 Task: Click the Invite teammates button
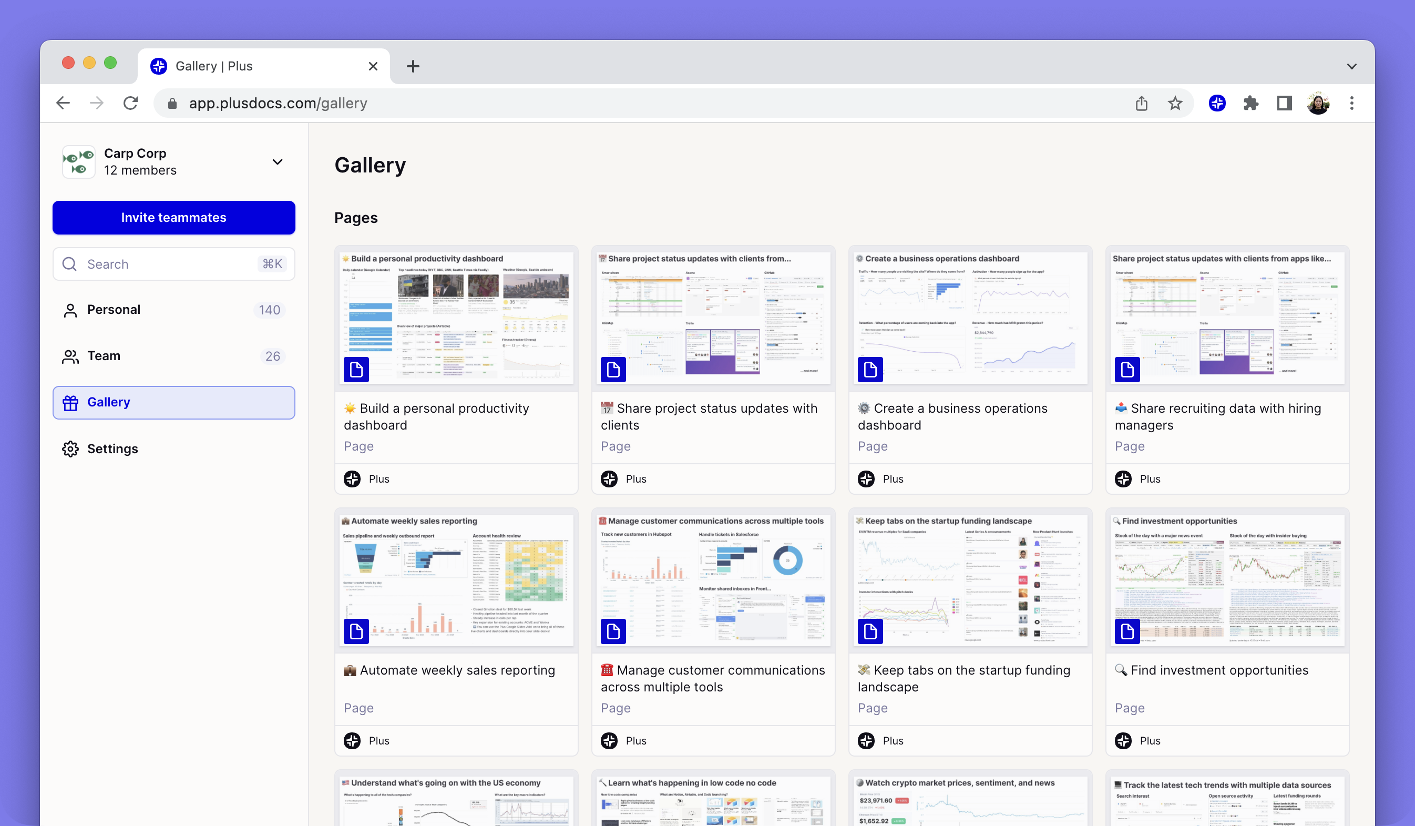[x=173, y=217]
